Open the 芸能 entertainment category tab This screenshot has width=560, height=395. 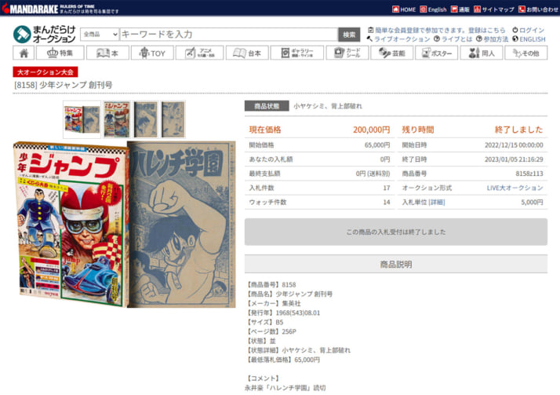(392, 53)
